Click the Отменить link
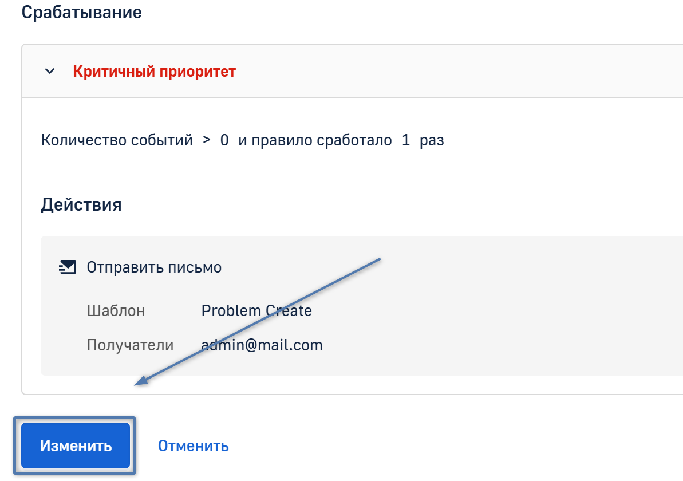The width and height of the screenshot is (683, 481). tap(194, 445)
